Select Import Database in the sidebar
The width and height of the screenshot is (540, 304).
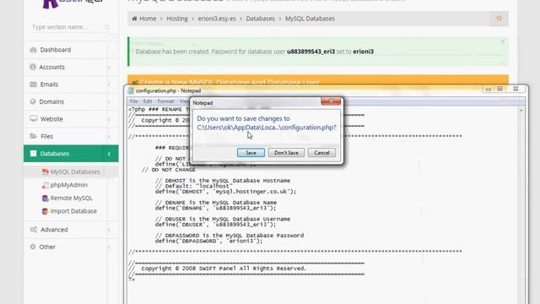click(x=73, y=211)
